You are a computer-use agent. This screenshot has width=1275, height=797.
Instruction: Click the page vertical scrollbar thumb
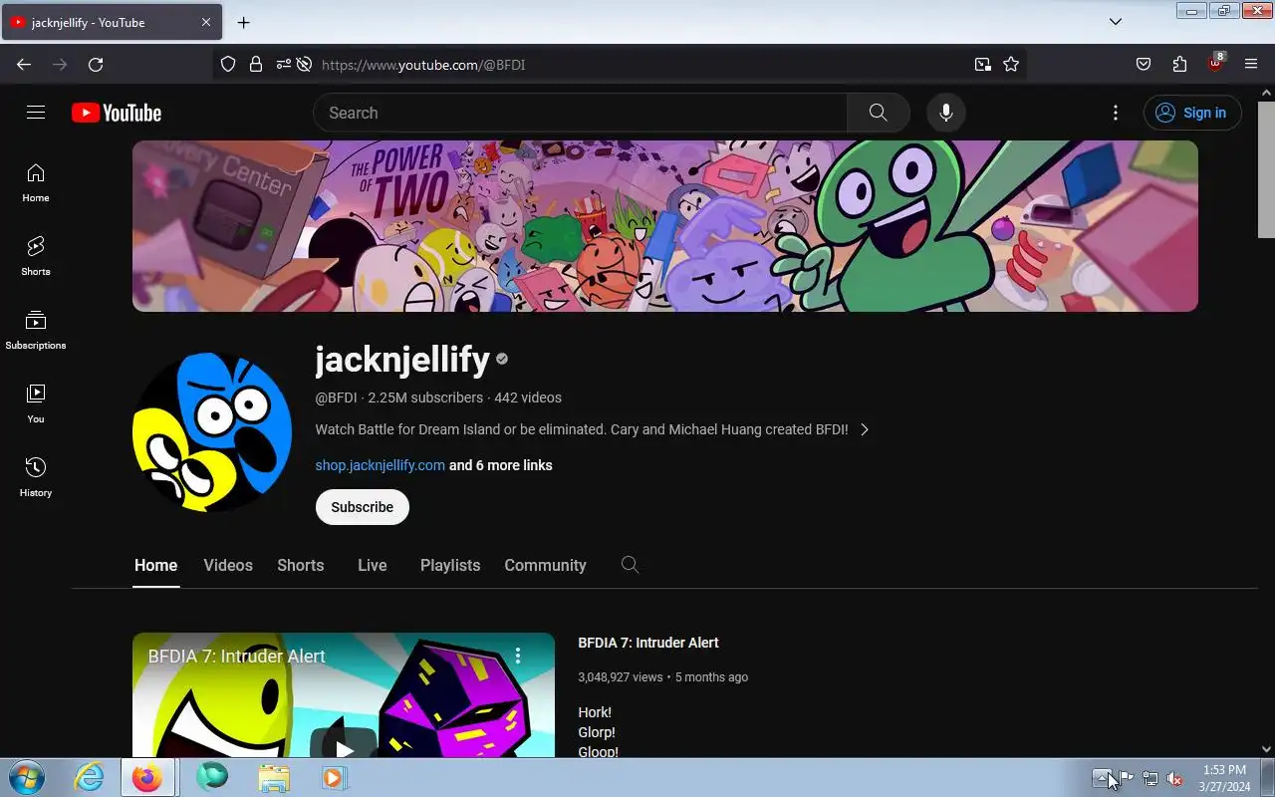(x=1266, y=169)
